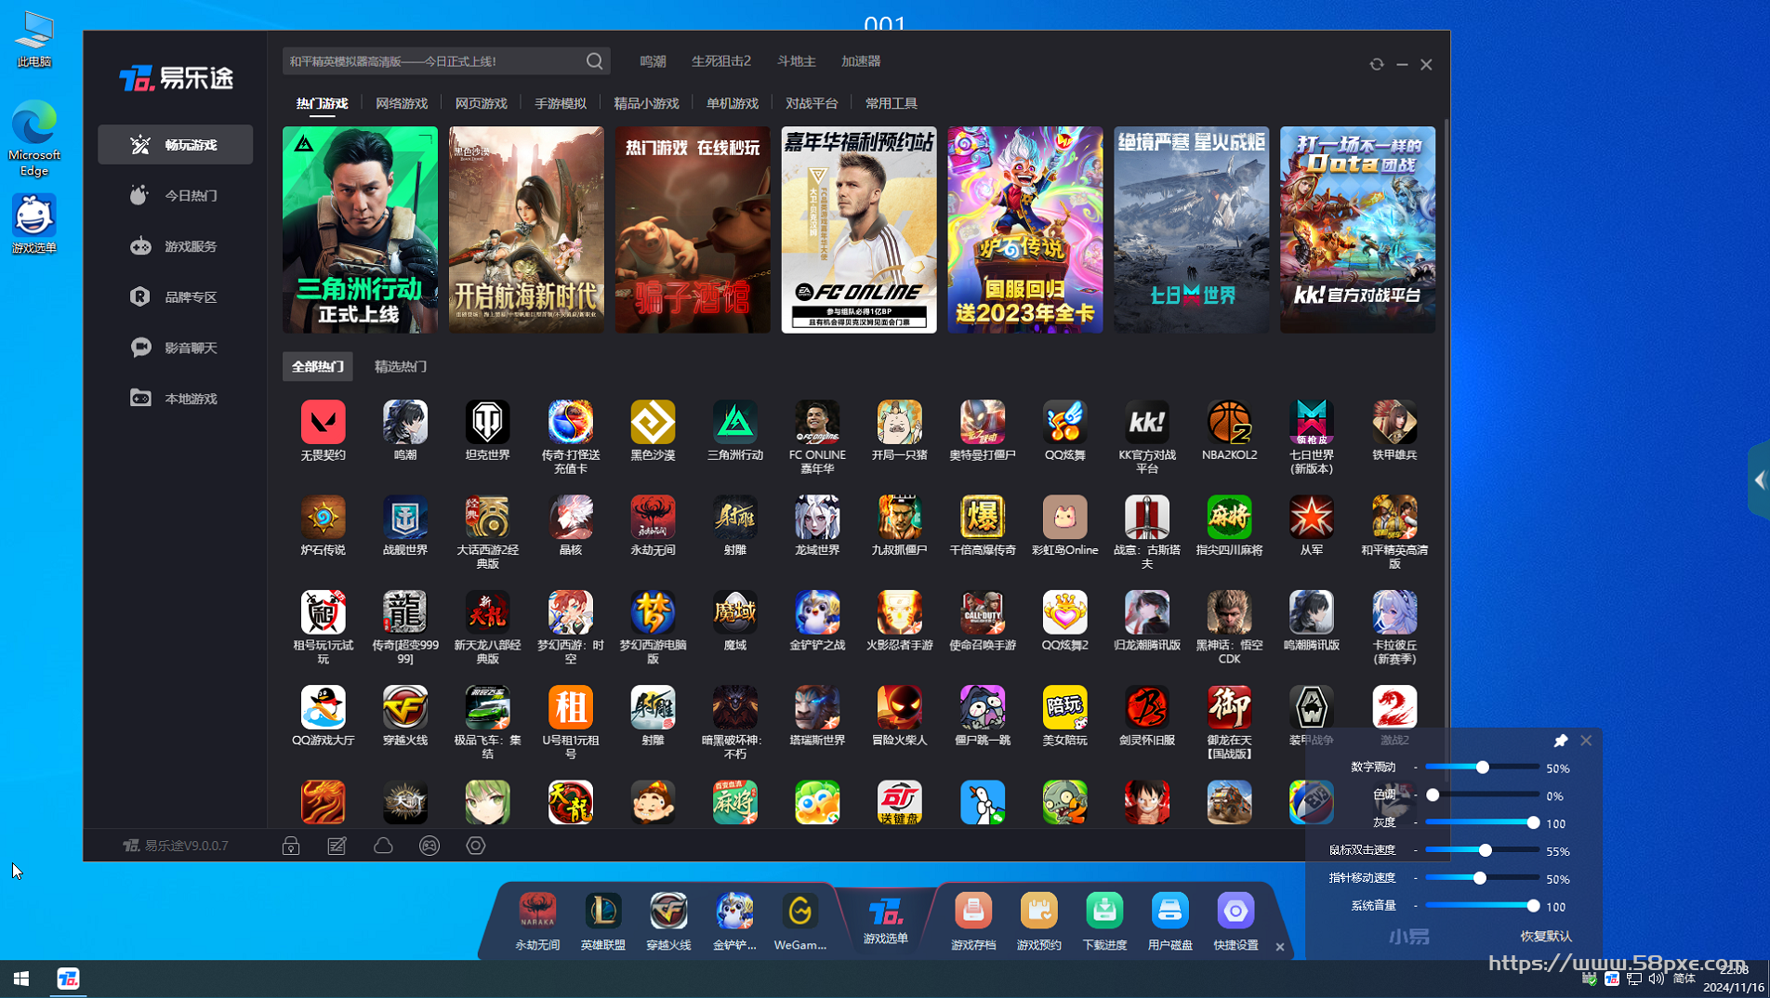Click the refresh icon in title bar
Image resolution: width=1770 pixels, height=998 pixels.
click(1377, 64)
